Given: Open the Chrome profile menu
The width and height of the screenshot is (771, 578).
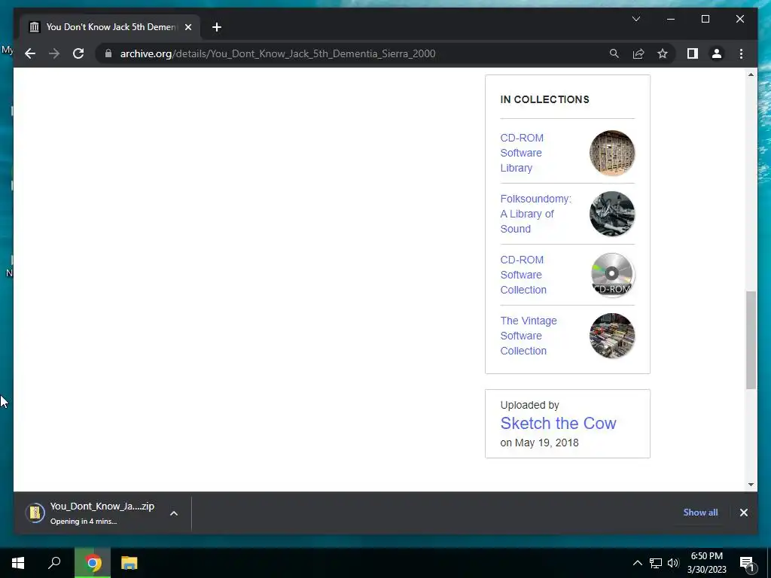Looking at the screenshot, I should pyautogui.click(x=717, y=53).
